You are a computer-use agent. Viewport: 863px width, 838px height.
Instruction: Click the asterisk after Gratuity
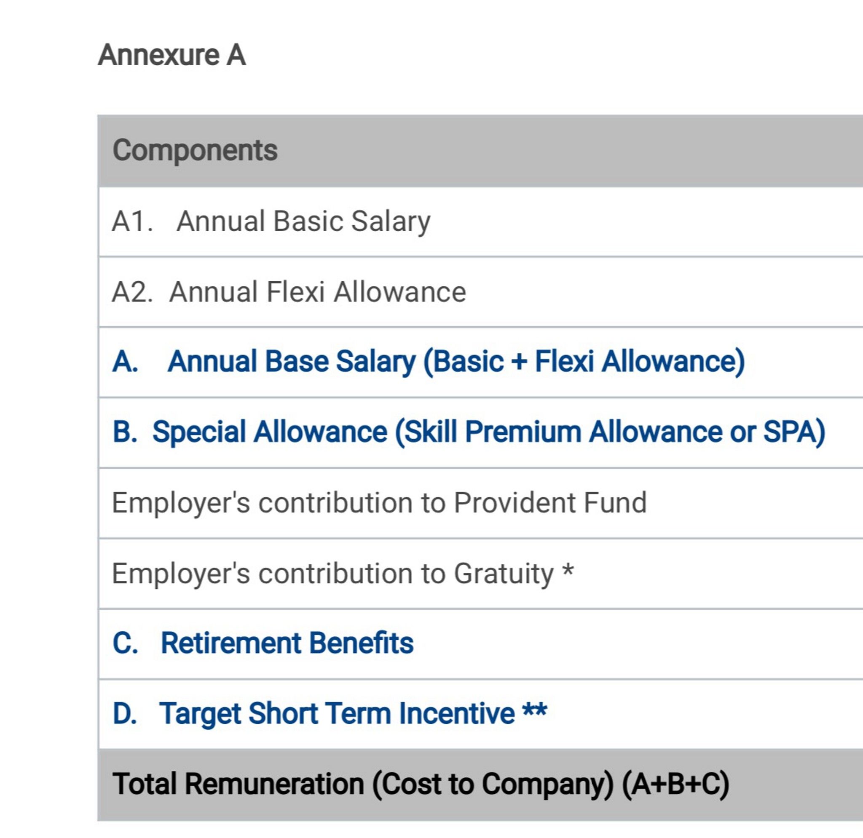[568, 571]
